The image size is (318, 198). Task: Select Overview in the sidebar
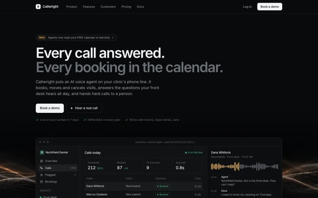[58, 161]
